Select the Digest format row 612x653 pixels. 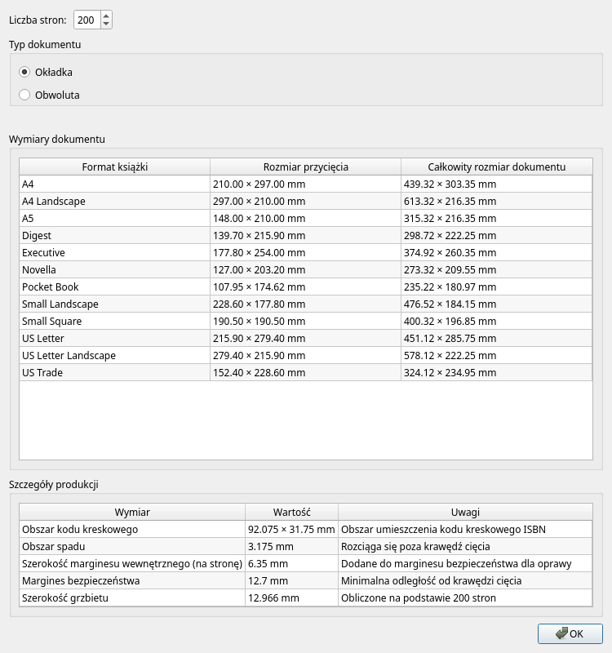coord(114,235)
